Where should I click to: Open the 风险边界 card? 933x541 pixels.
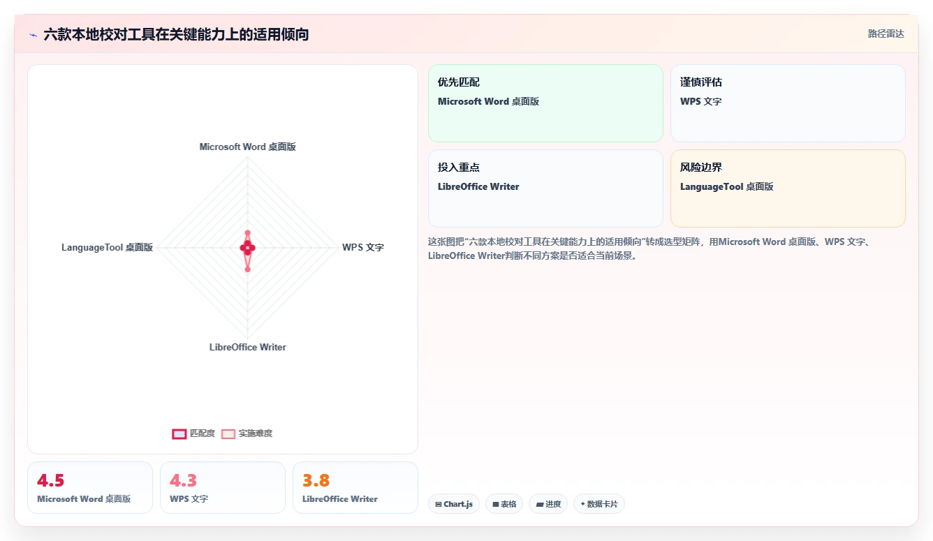click(788, 188)
